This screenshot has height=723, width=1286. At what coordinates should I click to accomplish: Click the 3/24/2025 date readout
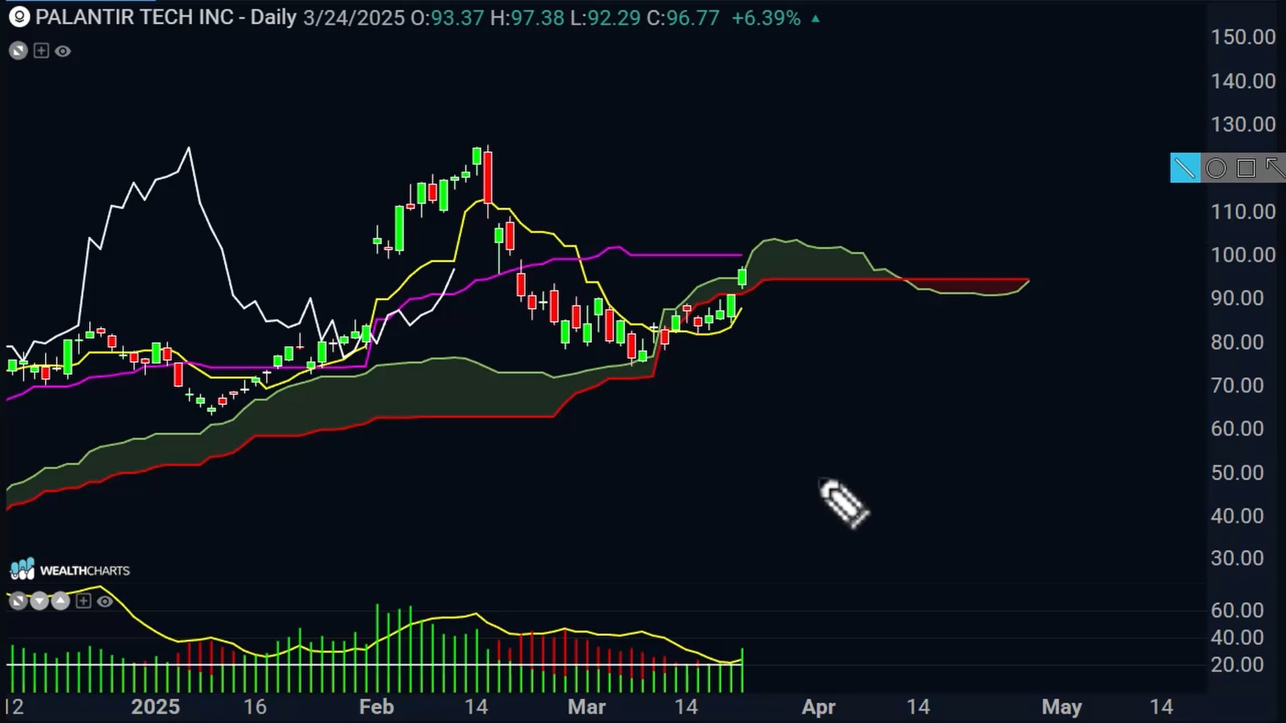pyautogui.click(x=354, y=18)
